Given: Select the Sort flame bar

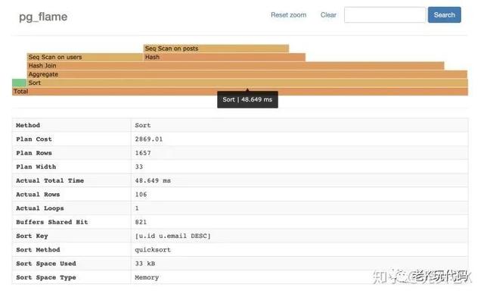Looking at the screenshot, I should point(247,83).
